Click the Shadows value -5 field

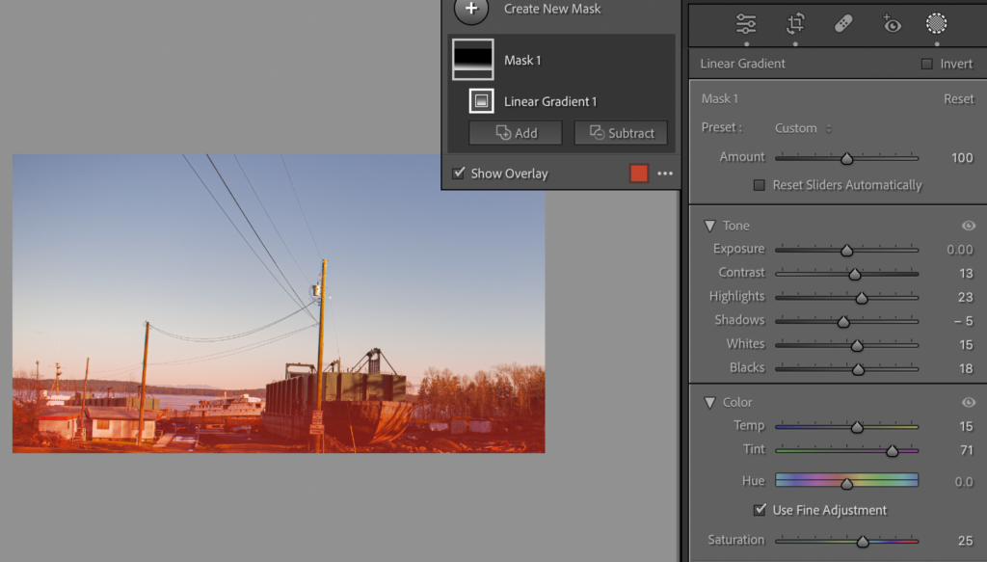pos(963,321)
